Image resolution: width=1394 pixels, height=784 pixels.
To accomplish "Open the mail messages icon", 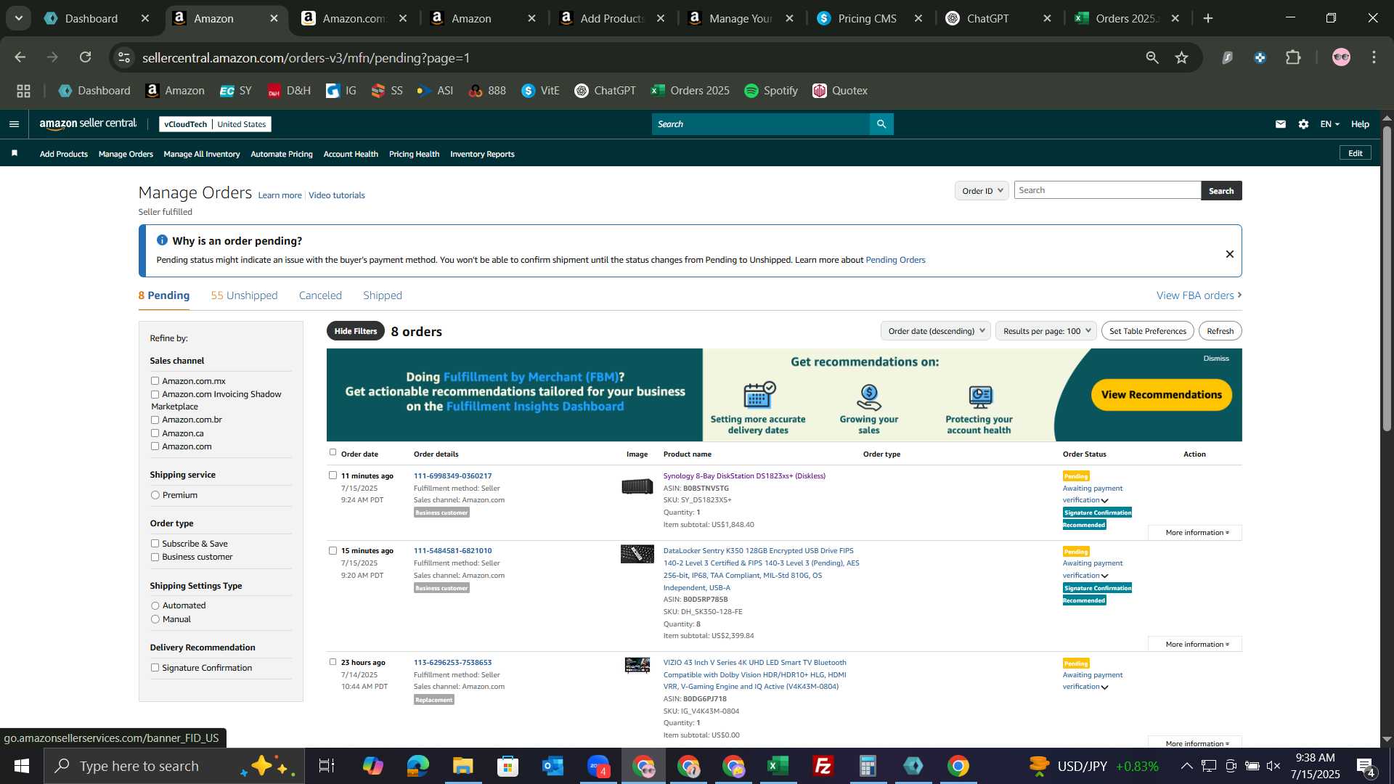I will 1281,124.
